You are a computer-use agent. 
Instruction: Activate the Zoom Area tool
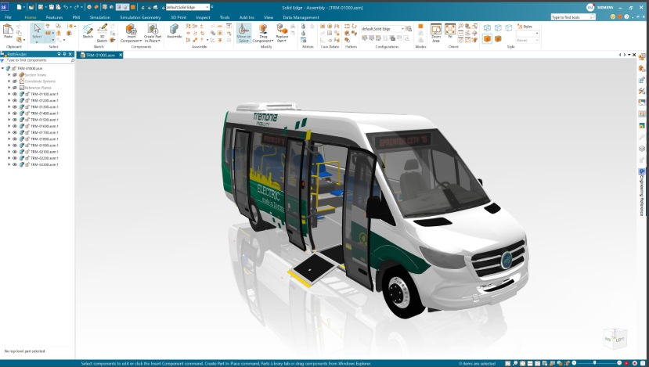point(435,30)
